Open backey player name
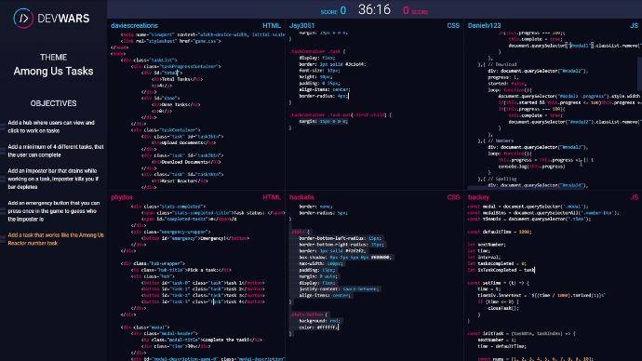 click(x=478, y=197)
